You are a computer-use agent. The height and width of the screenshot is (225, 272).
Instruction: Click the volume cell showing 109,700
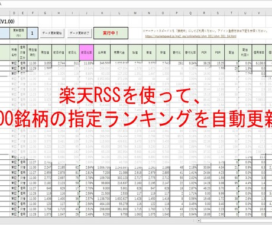tap(102, 178)
